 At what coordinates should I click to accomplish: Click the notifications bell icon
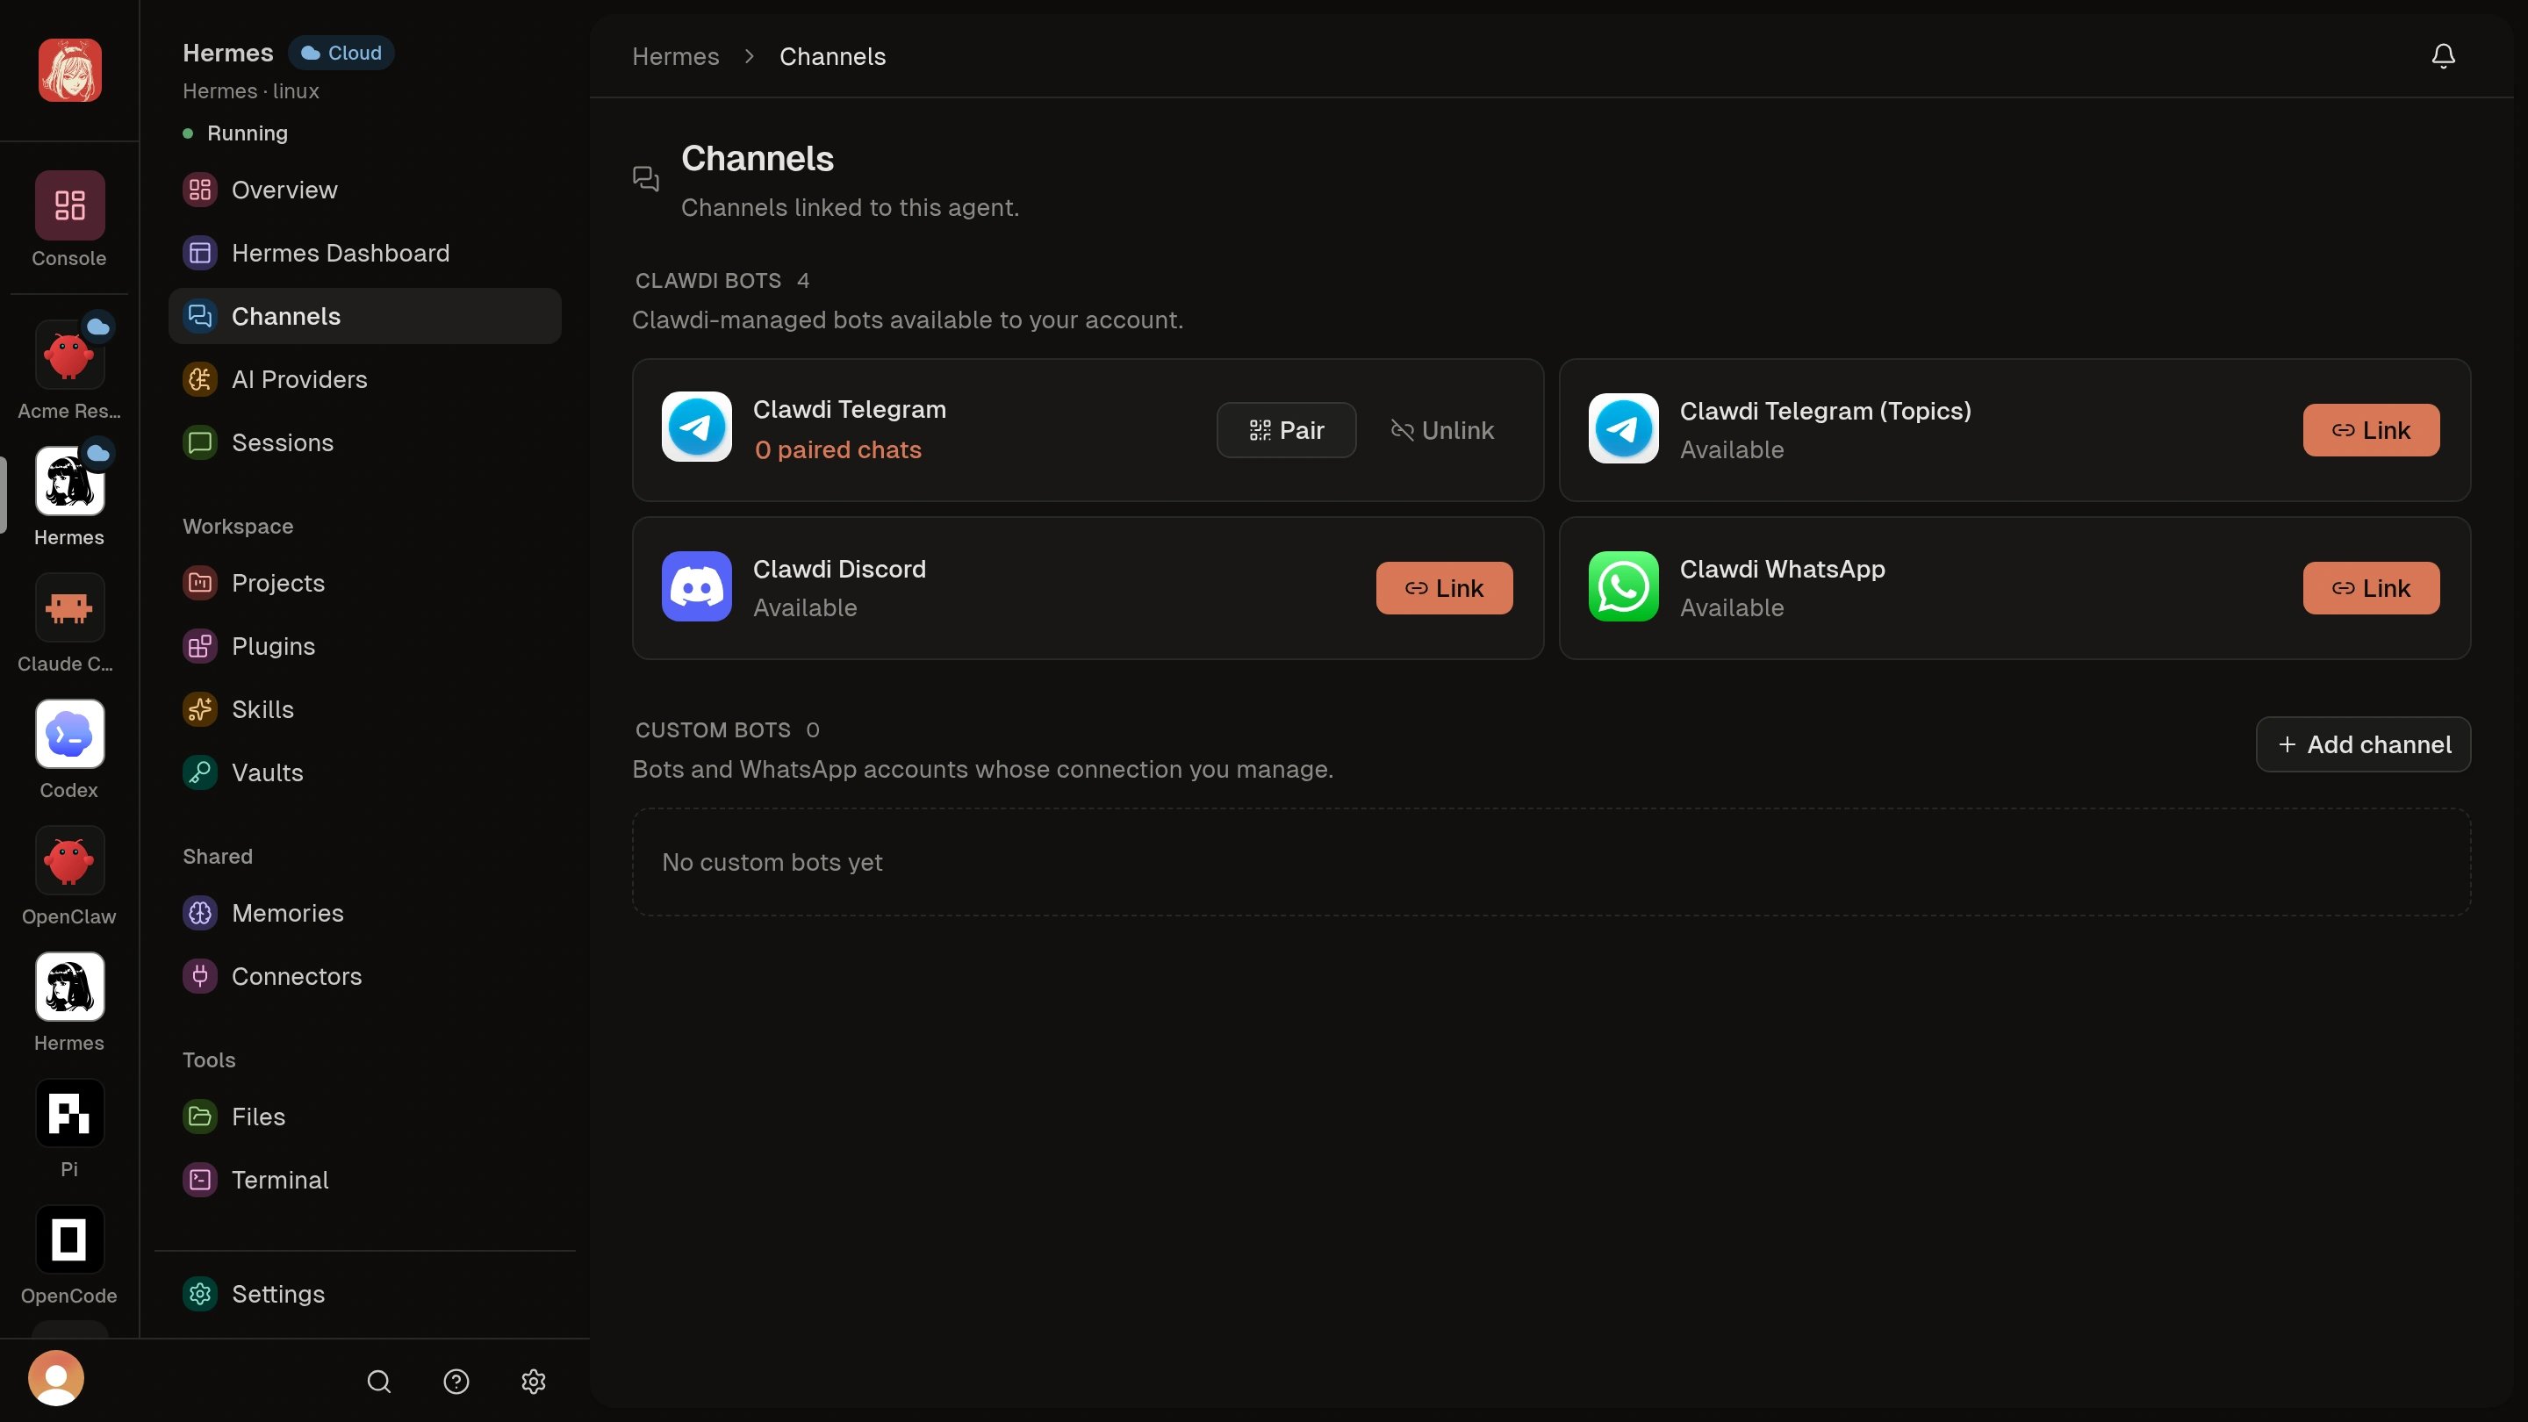click(2444, 56)
